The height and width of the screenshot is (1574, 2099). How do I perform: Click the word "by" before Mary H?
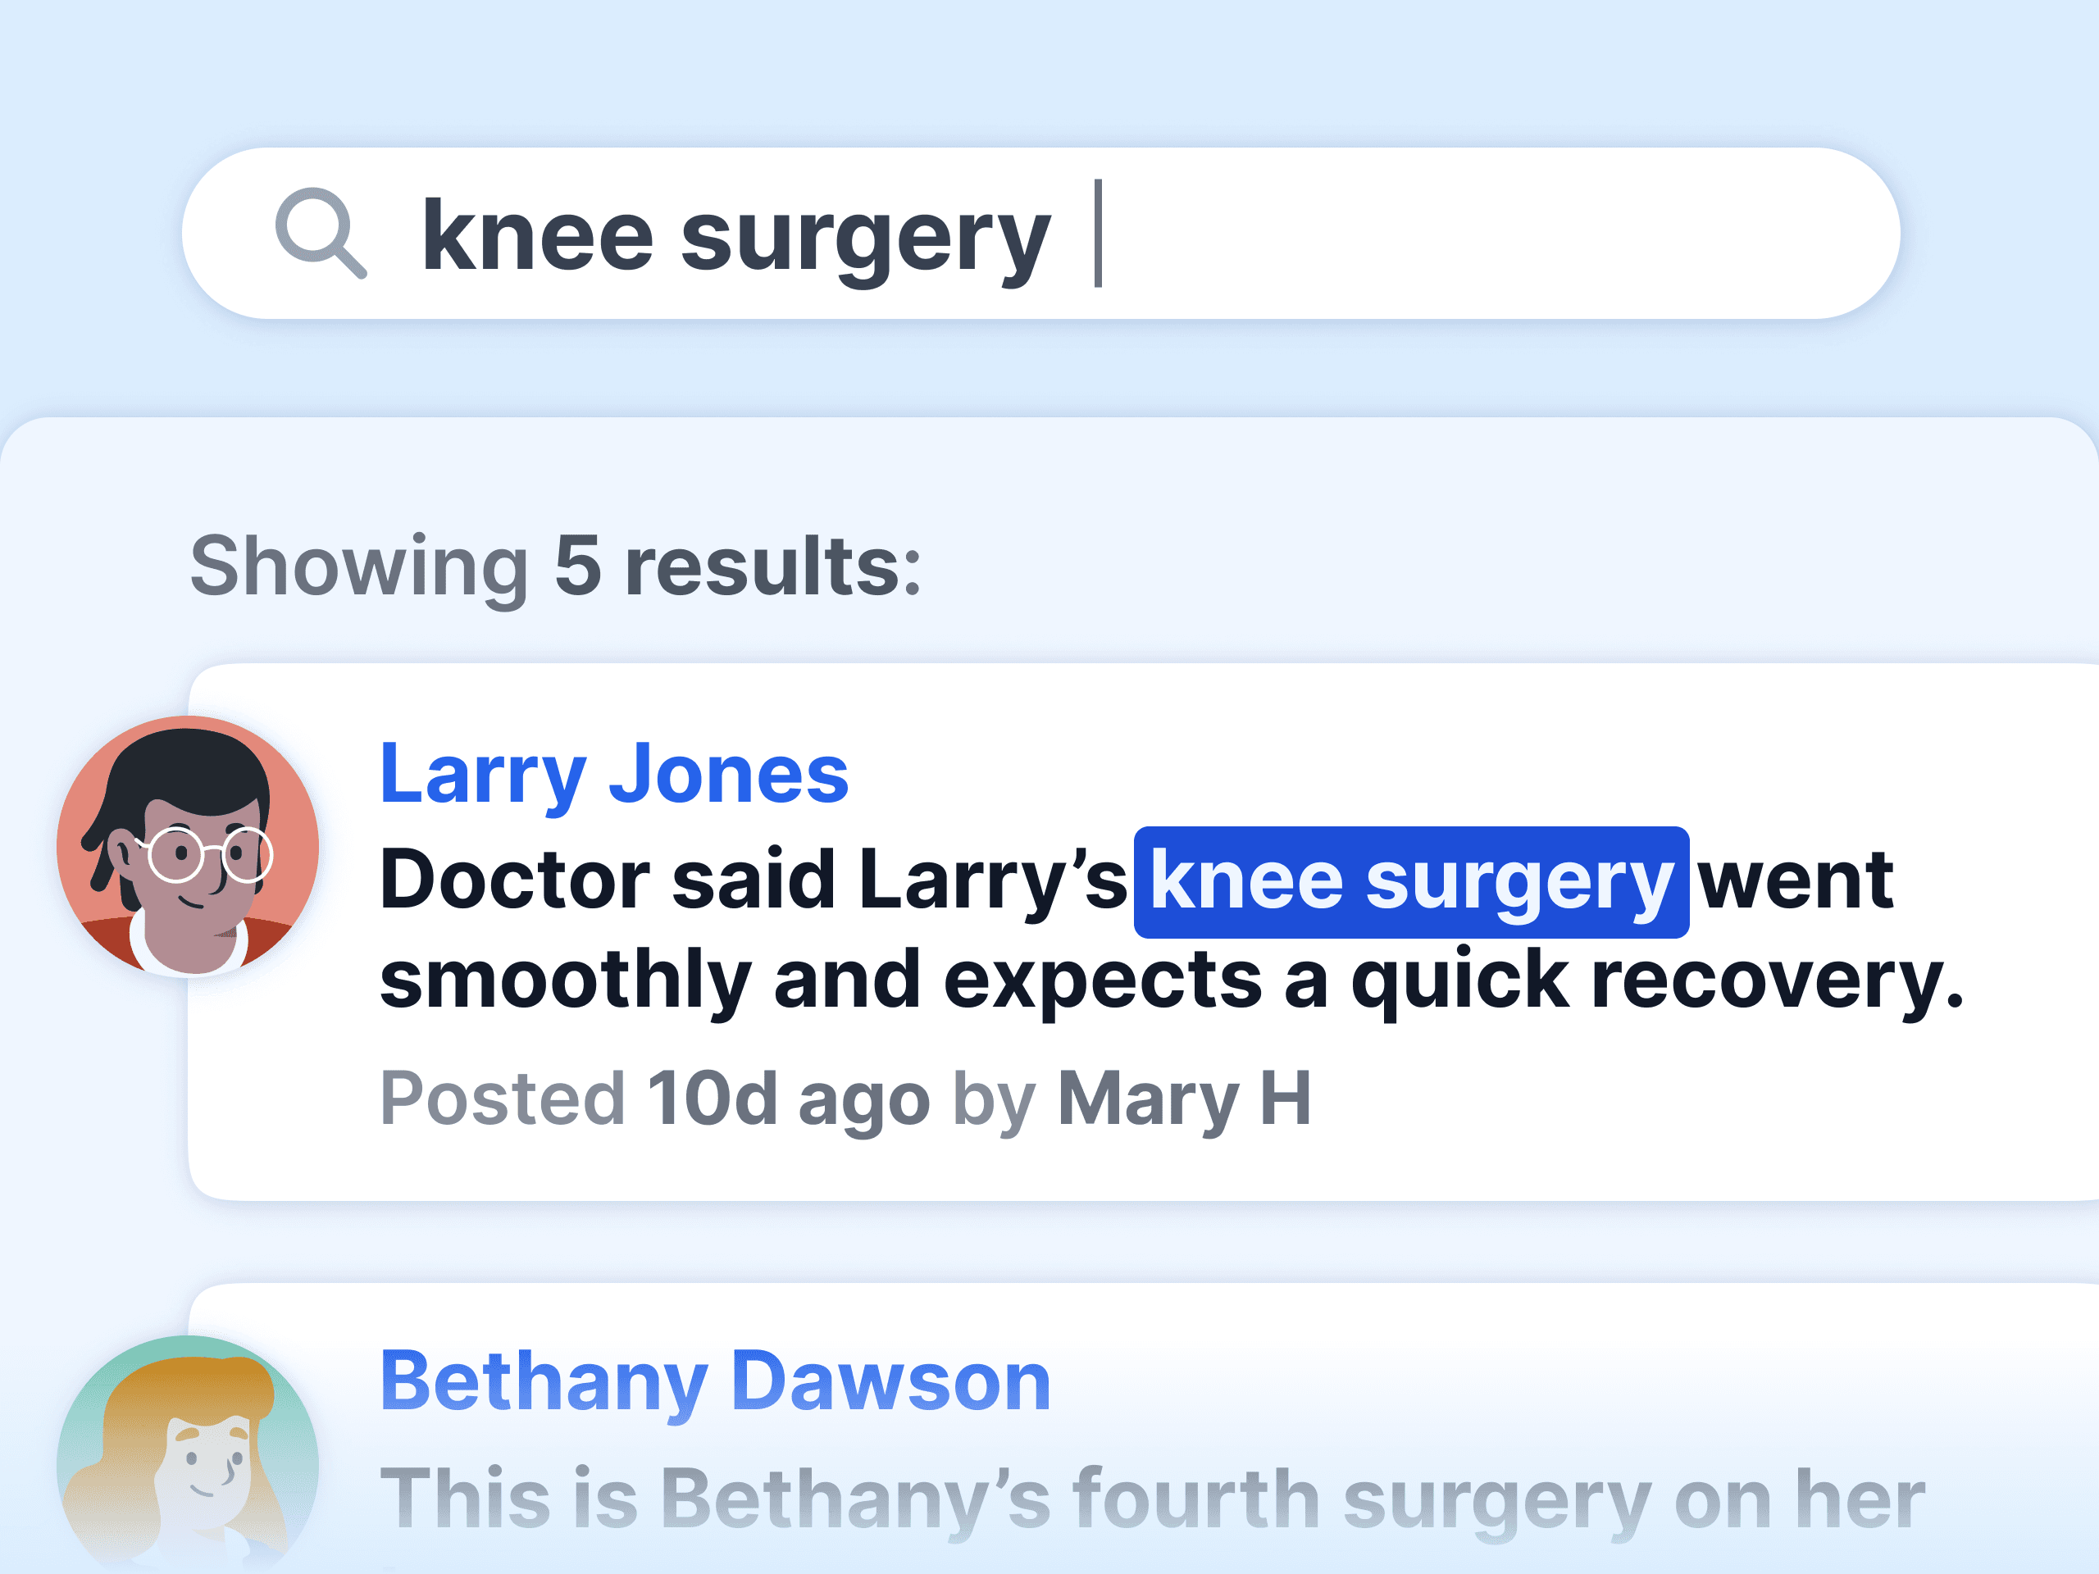point(993,1099)
